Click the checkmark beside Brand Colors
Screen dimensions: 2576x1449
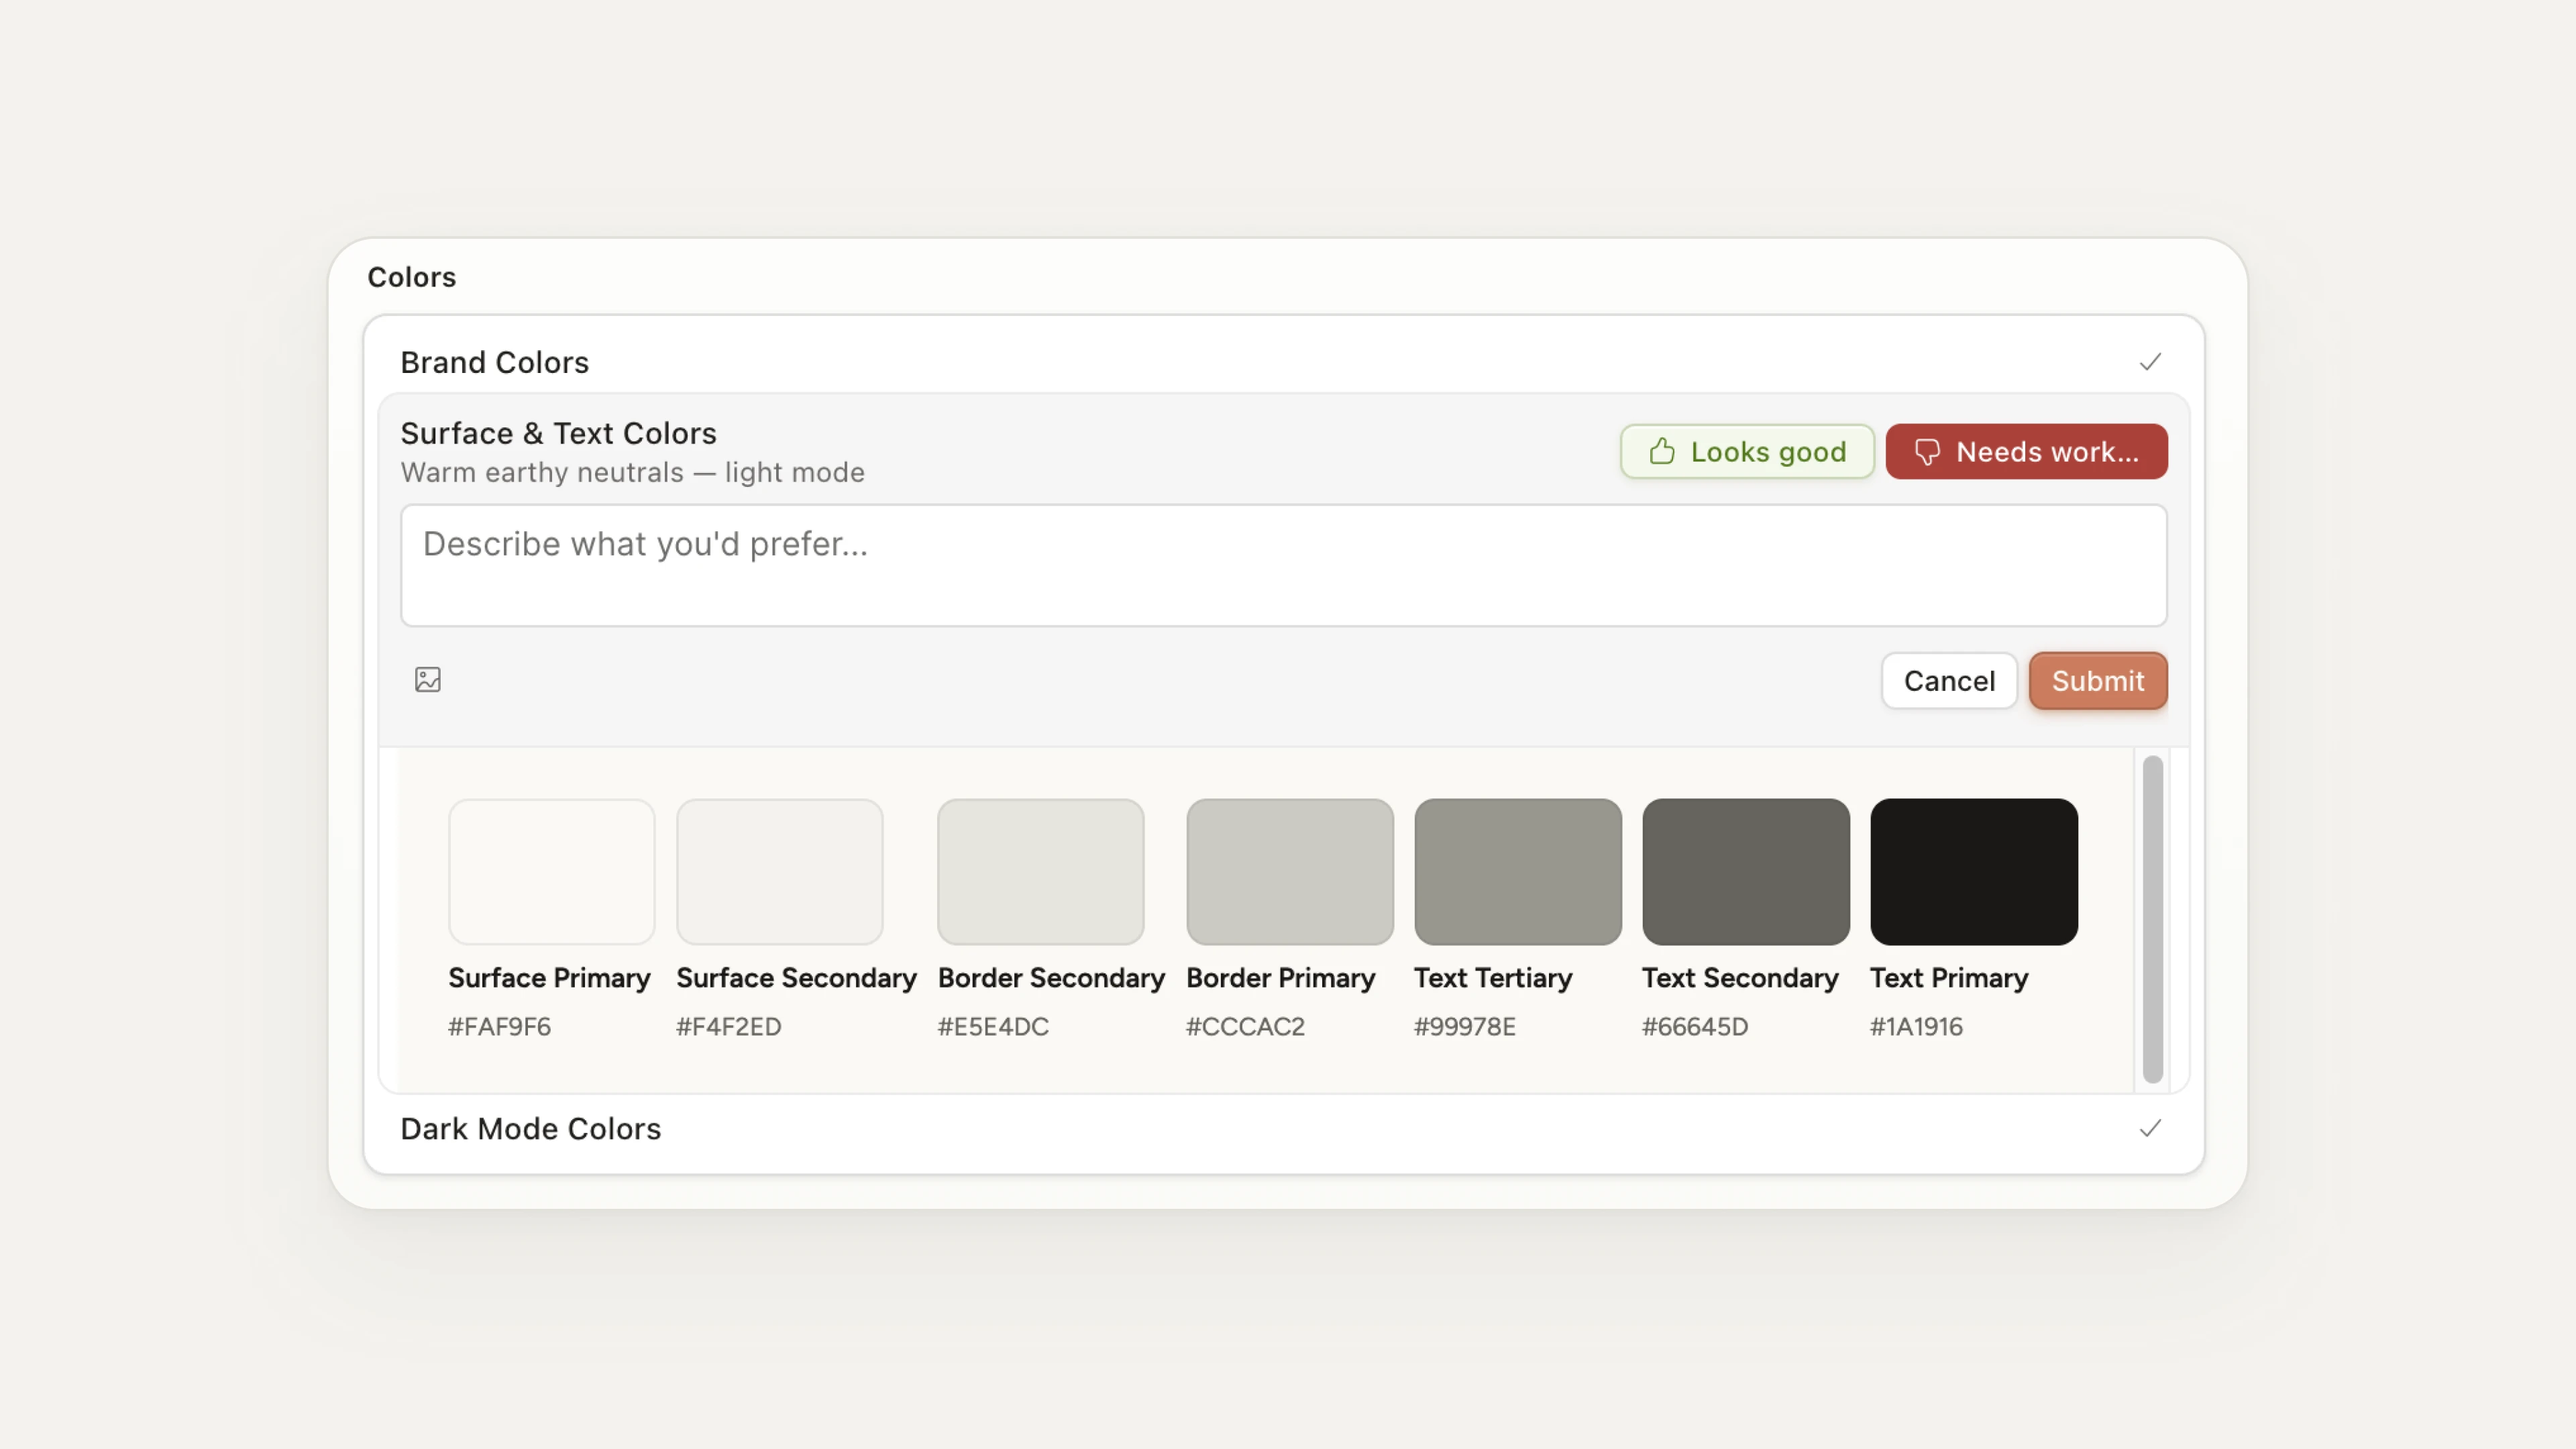pos(2151,362)
